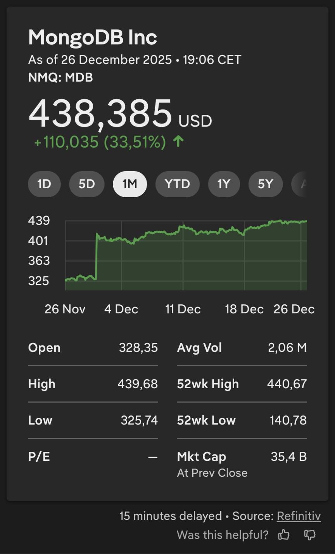Select the partially hidden last range tab
This screenshot has width=335, height=554.
[300, 184]
